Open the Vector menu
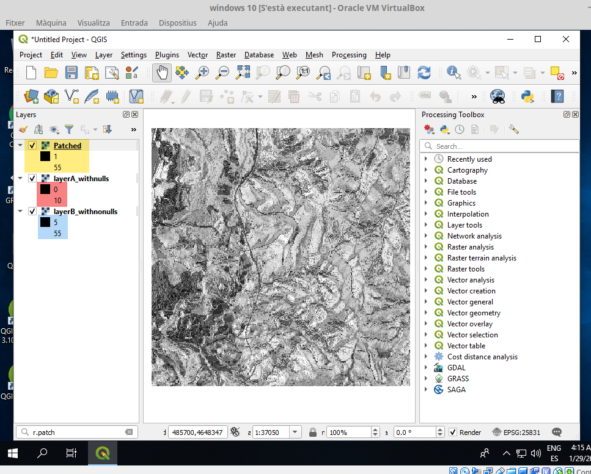 [x=197, y=55]
